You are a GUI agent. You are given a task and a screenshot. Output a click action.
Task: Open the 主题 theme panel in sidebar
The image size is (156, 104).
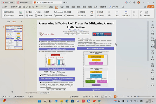coord(152,52)
